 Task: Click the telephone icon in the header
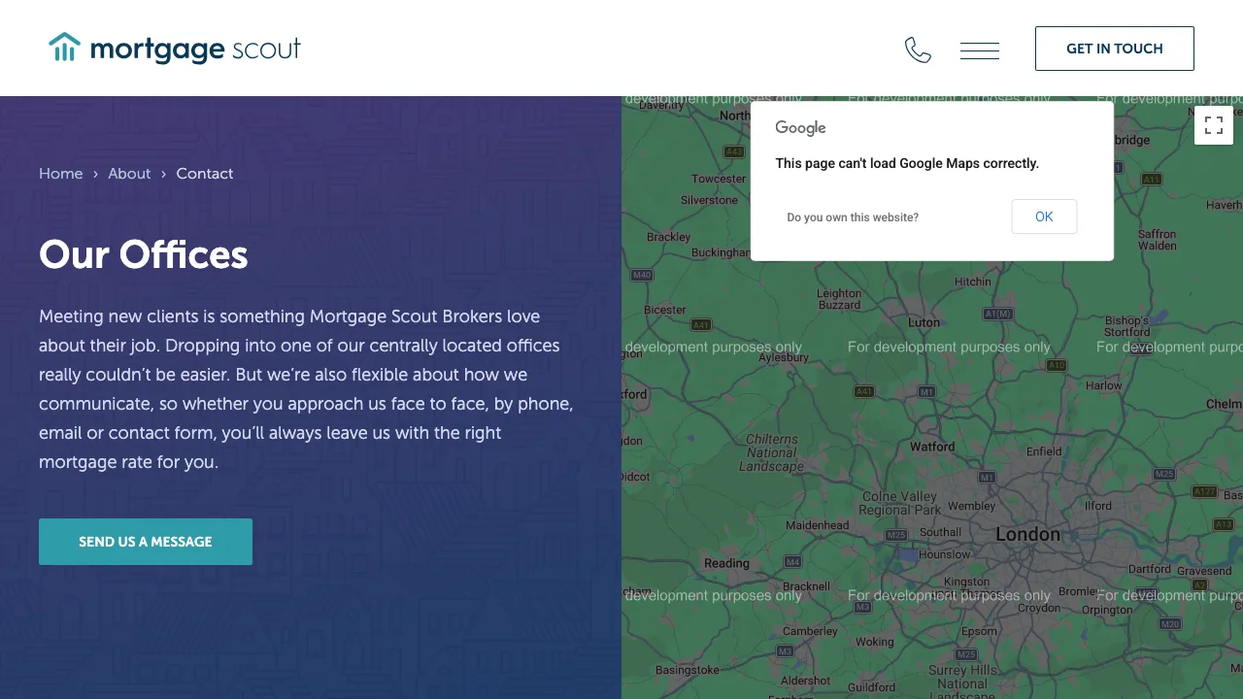[x=918, y=49]
